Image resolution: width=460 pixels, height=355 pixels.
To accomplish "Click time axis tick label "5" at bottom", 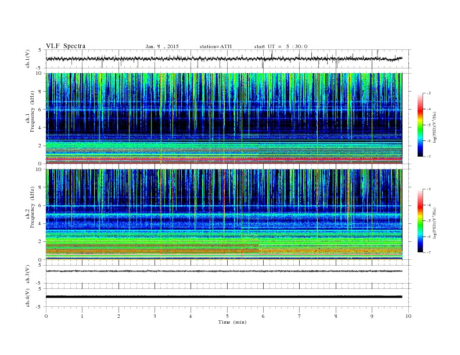I will tap(227, 316).
